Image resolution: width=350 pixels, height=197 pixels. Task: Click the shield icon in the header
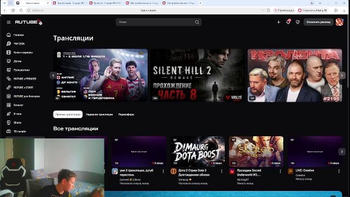(x=297, y=22)
